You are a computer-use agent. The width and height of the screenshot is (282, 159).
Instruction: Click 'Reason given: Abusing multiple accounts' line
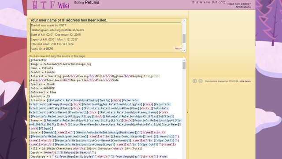tap(57, 30)
